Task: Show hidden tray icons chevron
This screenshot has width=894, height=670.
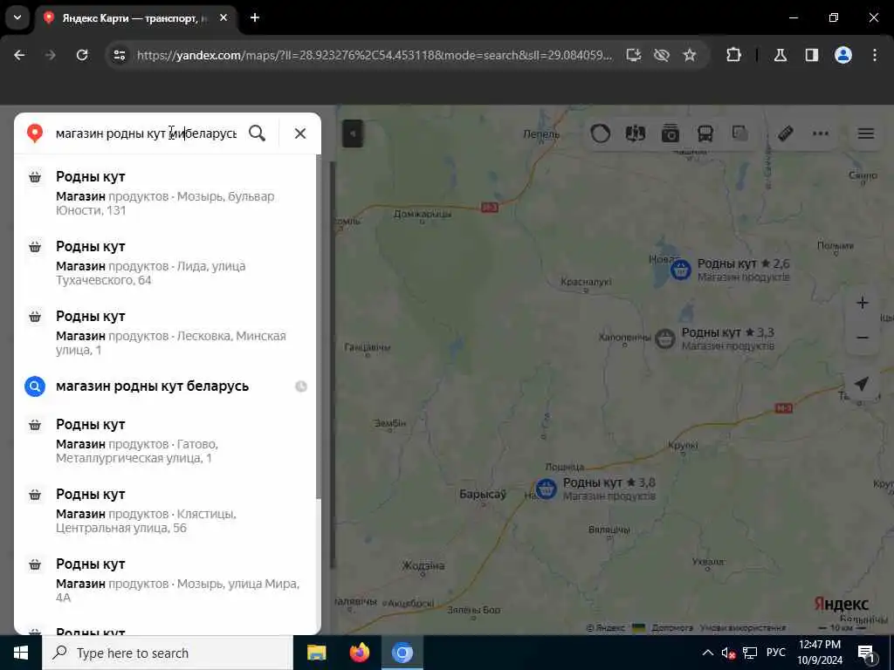Action: pos(707,653)
